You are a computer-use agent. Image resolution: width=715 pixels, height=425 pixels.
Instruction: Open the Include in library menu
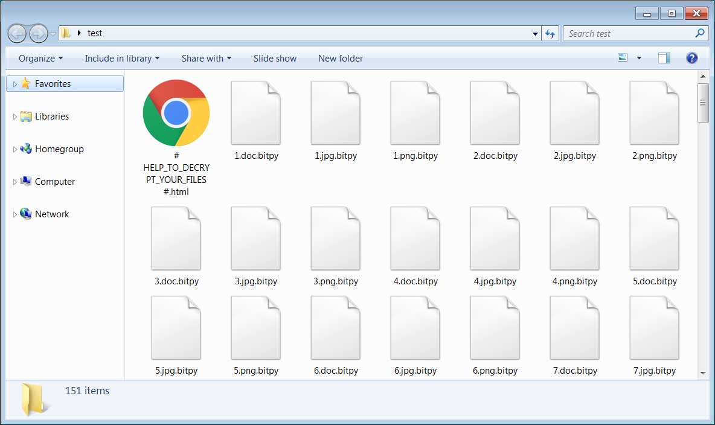pos(122,59)
